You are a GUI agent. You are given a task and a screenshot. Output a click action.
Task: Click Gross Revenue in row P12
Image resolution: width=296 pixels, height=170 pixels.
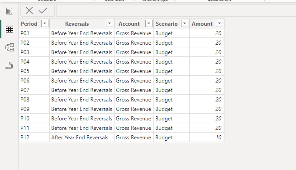(134, 137)
